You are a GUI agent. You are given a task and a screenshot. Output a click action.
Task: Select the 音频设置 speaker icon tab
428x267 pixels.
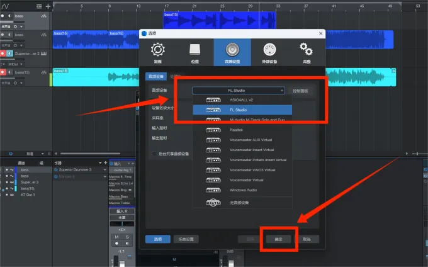pyautogui.click(x=232, y=52)
